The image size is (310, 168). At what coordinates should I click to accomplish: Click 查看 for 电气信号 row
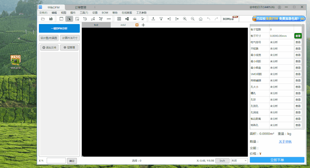[298, 42]
